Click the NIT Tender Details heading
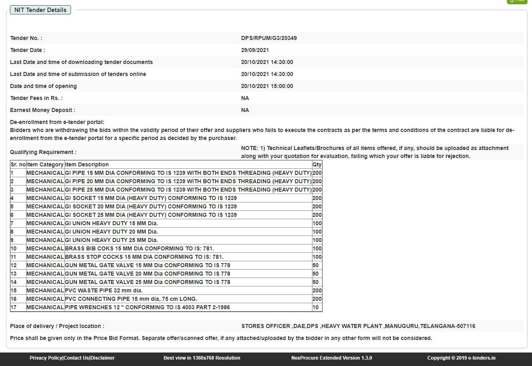The width and height of the screenshot is (532, 366). click(40, 10)
